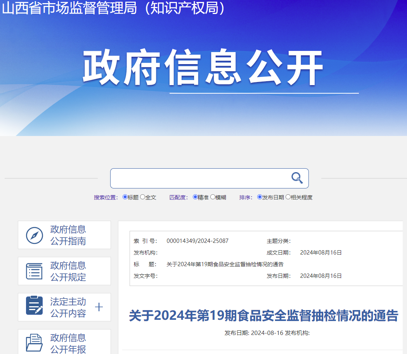Click the folder icon for 公开年报

click(34, 342)
